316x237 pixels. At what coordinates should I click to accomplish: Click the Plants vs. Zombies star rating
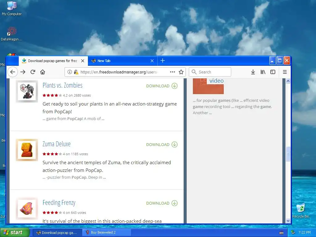coord(52,95)
